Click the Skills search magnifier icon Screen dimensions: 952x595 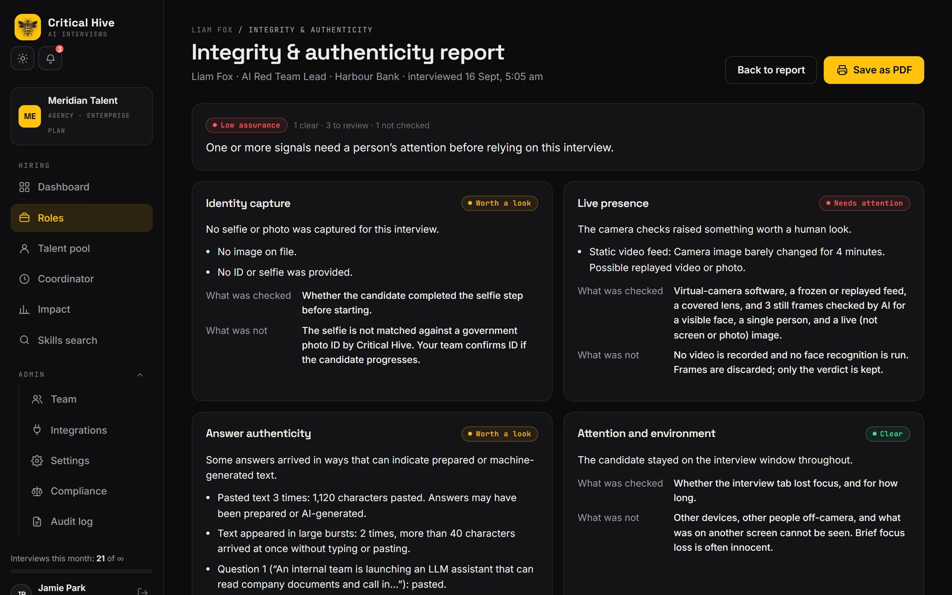point(24,340)
